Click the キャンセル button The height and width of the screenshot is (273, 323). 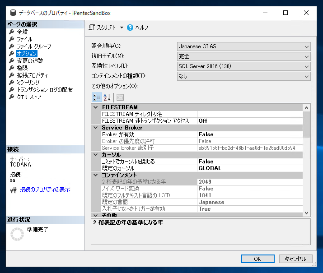295,259
